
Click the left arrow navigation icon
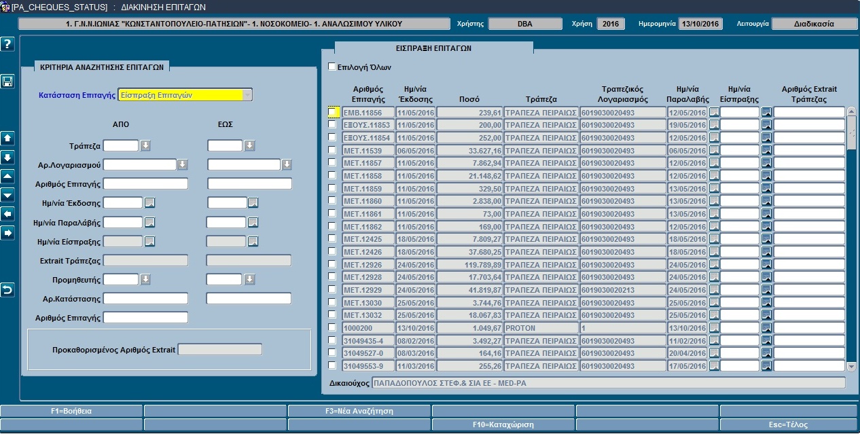pyautogui.click(x=7, y=214)
